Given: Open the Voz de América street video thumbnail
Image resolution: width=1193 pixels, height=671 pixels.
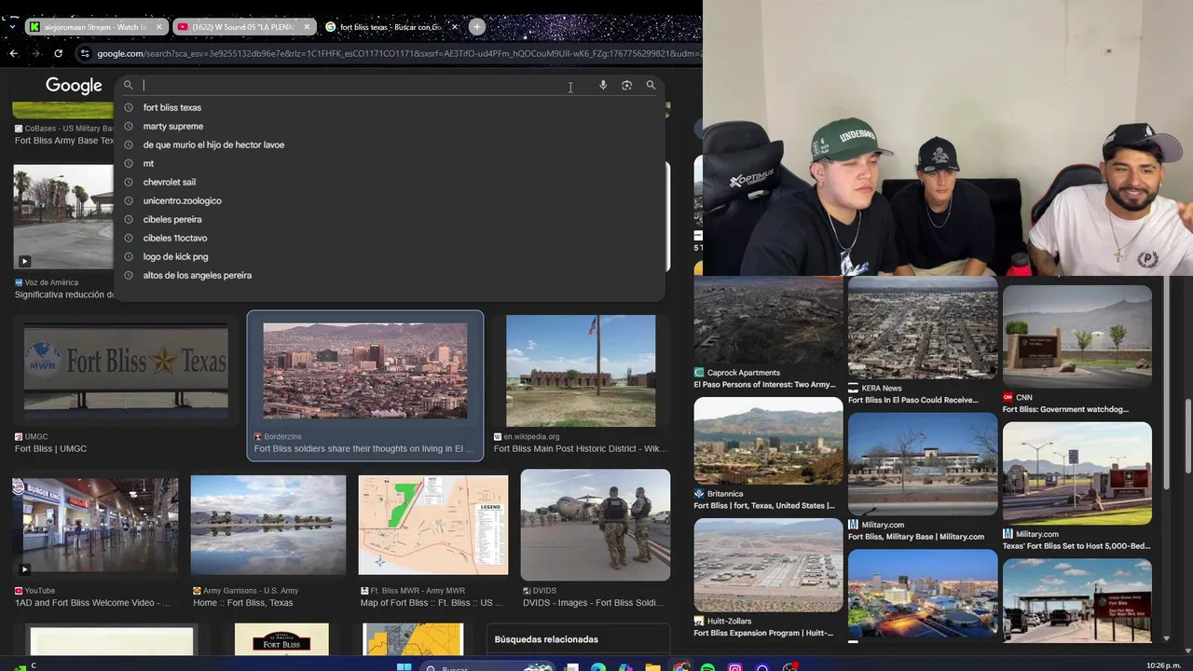Looking at the screenshot, I should pyautogui.click(x=63, y=217).
